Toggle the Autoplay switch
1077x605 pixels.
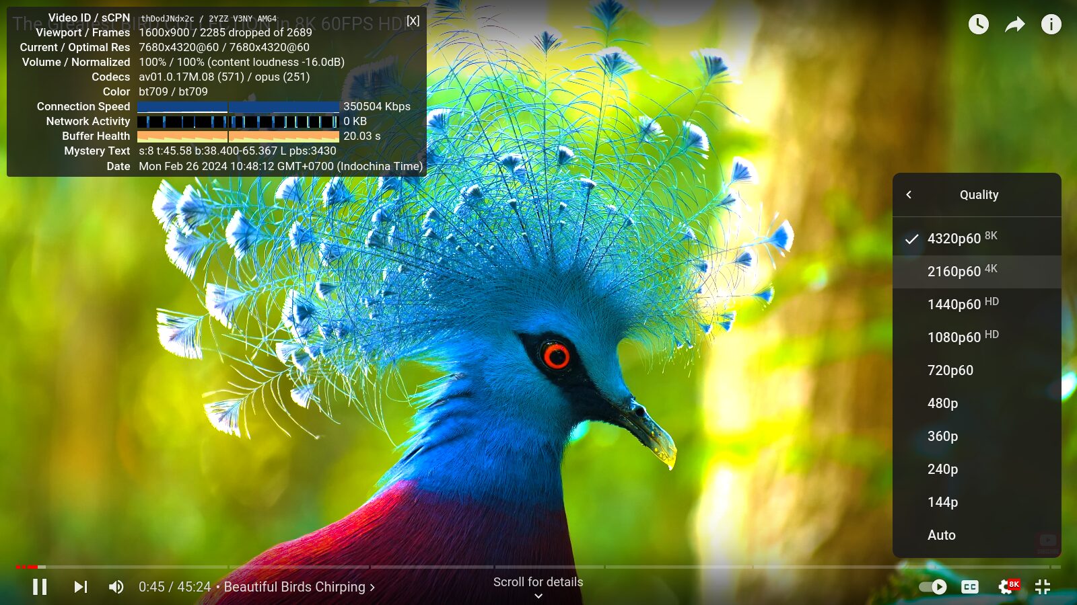933,587
